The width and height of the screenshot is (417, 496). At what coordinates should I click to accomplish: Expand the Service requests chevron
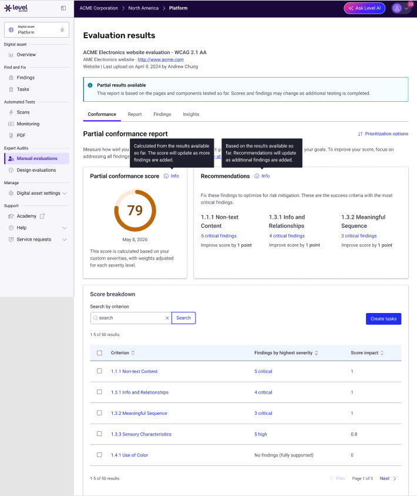click(65, 240)
